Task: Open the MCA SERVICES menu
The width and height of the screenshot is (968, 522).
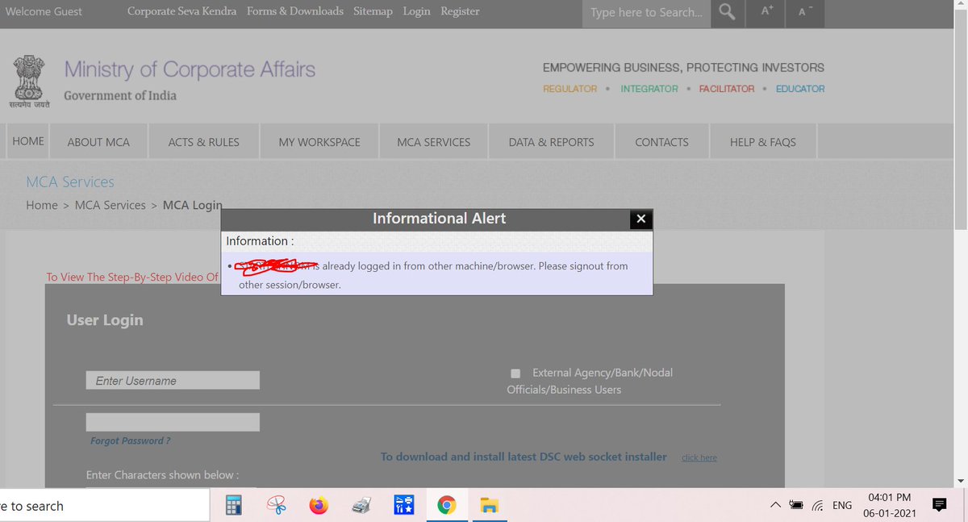Action: (433, 142)
